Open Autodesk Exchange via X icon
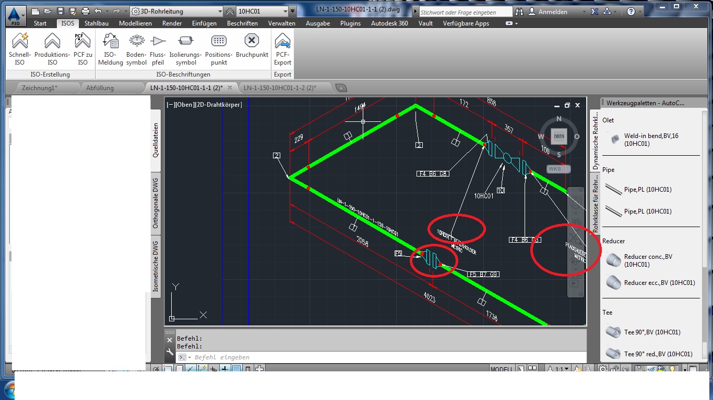 click(594, 11)
